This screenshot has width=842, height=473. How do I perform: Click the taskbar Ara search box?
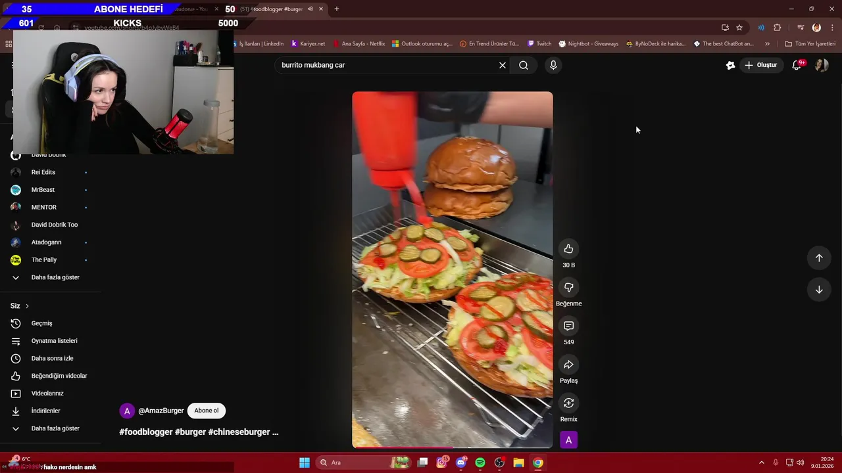(x=364, y=462)
